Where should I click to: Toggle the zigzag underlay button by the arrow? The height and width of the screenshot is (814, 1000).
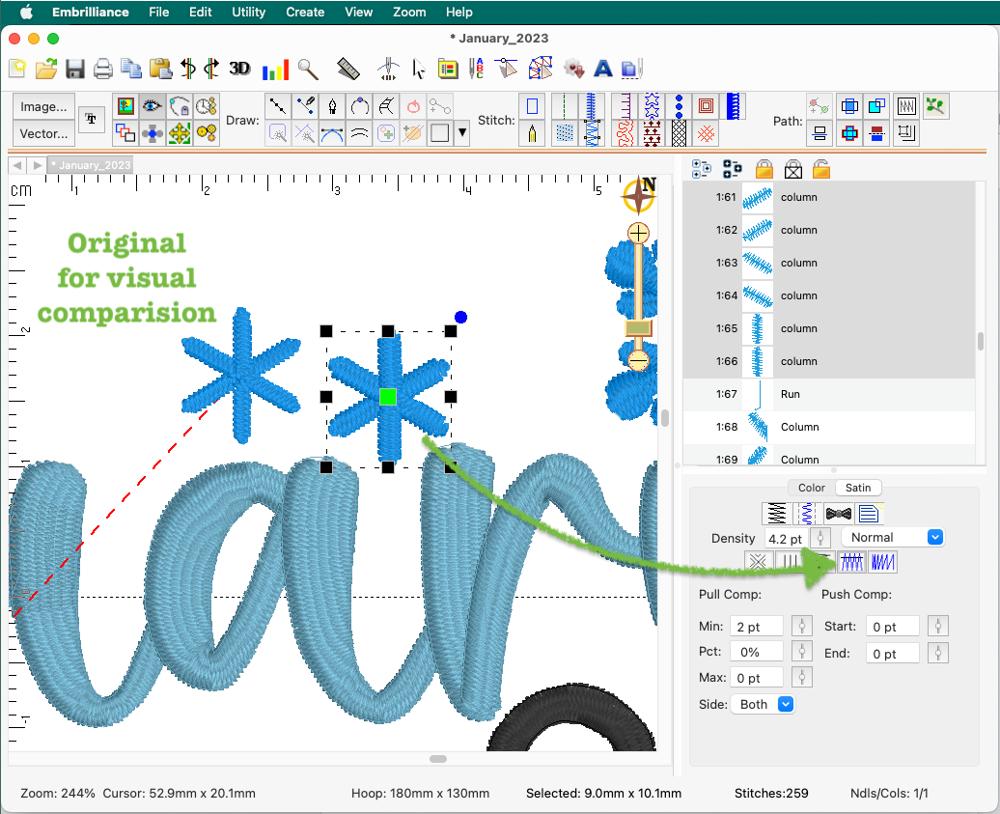(x=851, y=561)
